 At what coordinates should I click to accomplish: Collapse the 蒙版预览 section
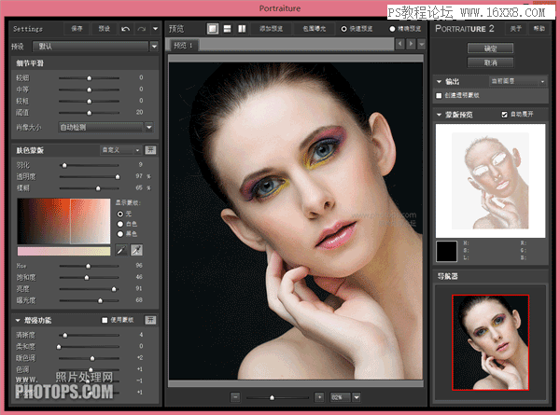pos(439,115)
